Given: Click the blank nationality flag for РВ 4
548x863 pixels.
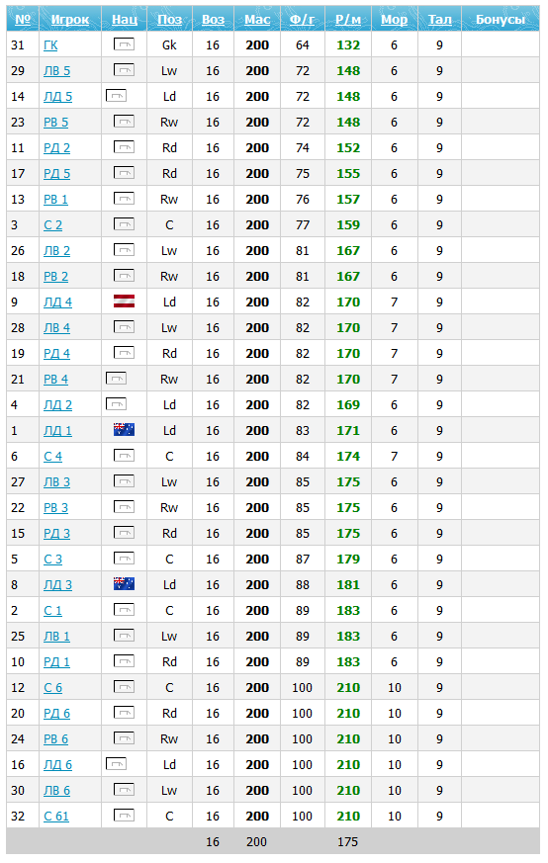Looking at the screenshot, I should point(116,379).
